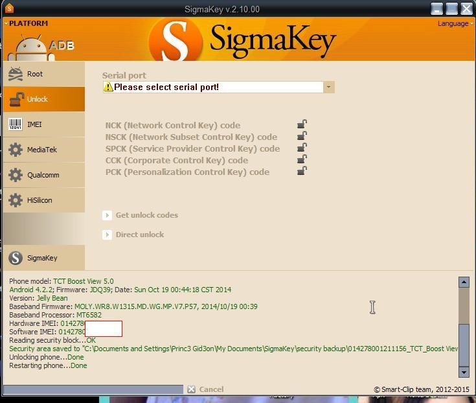Viewport: 476px width, 403px height.
Task: Click the Qualcomm gear icon
Action: (x=16, y=175)
